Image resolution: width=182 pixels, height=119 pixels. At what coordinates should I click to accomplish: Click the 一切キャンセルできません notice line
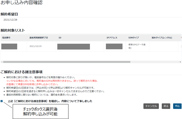tap(55, 91)
